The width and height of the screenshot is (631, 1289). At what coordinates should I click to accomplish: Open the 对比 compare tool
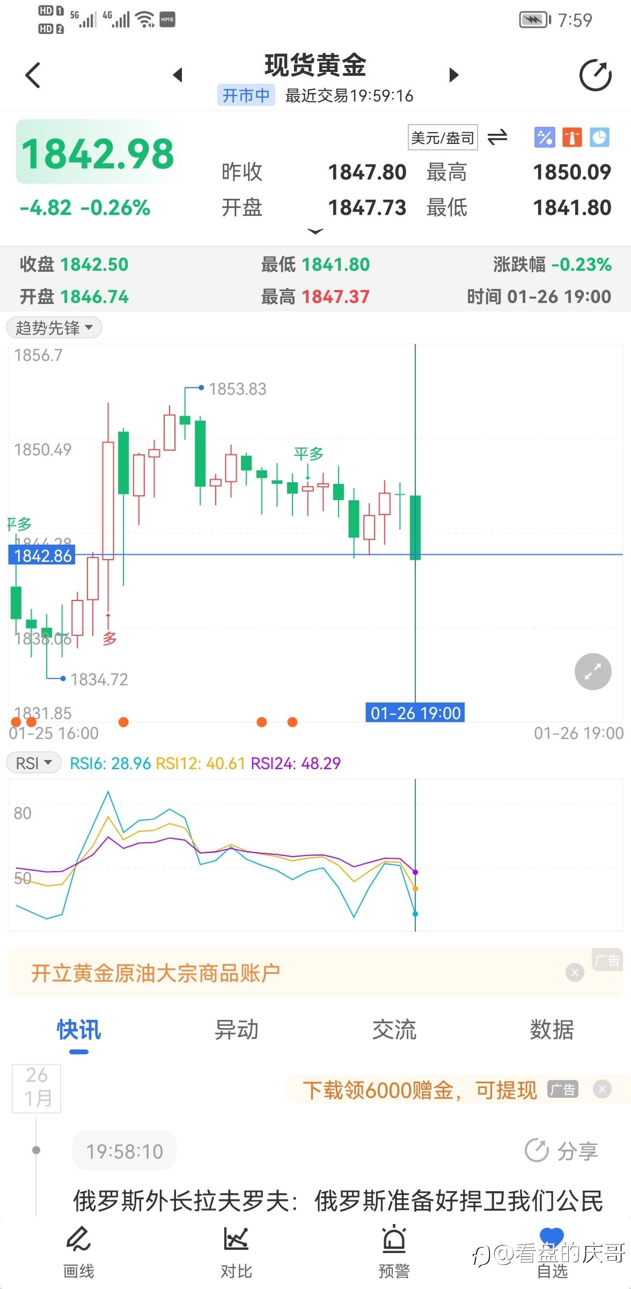(236, 1251)
